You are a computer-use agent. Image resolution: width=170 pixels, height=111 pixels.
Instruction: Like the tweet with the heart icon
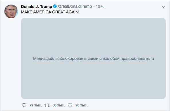[70, 105]
